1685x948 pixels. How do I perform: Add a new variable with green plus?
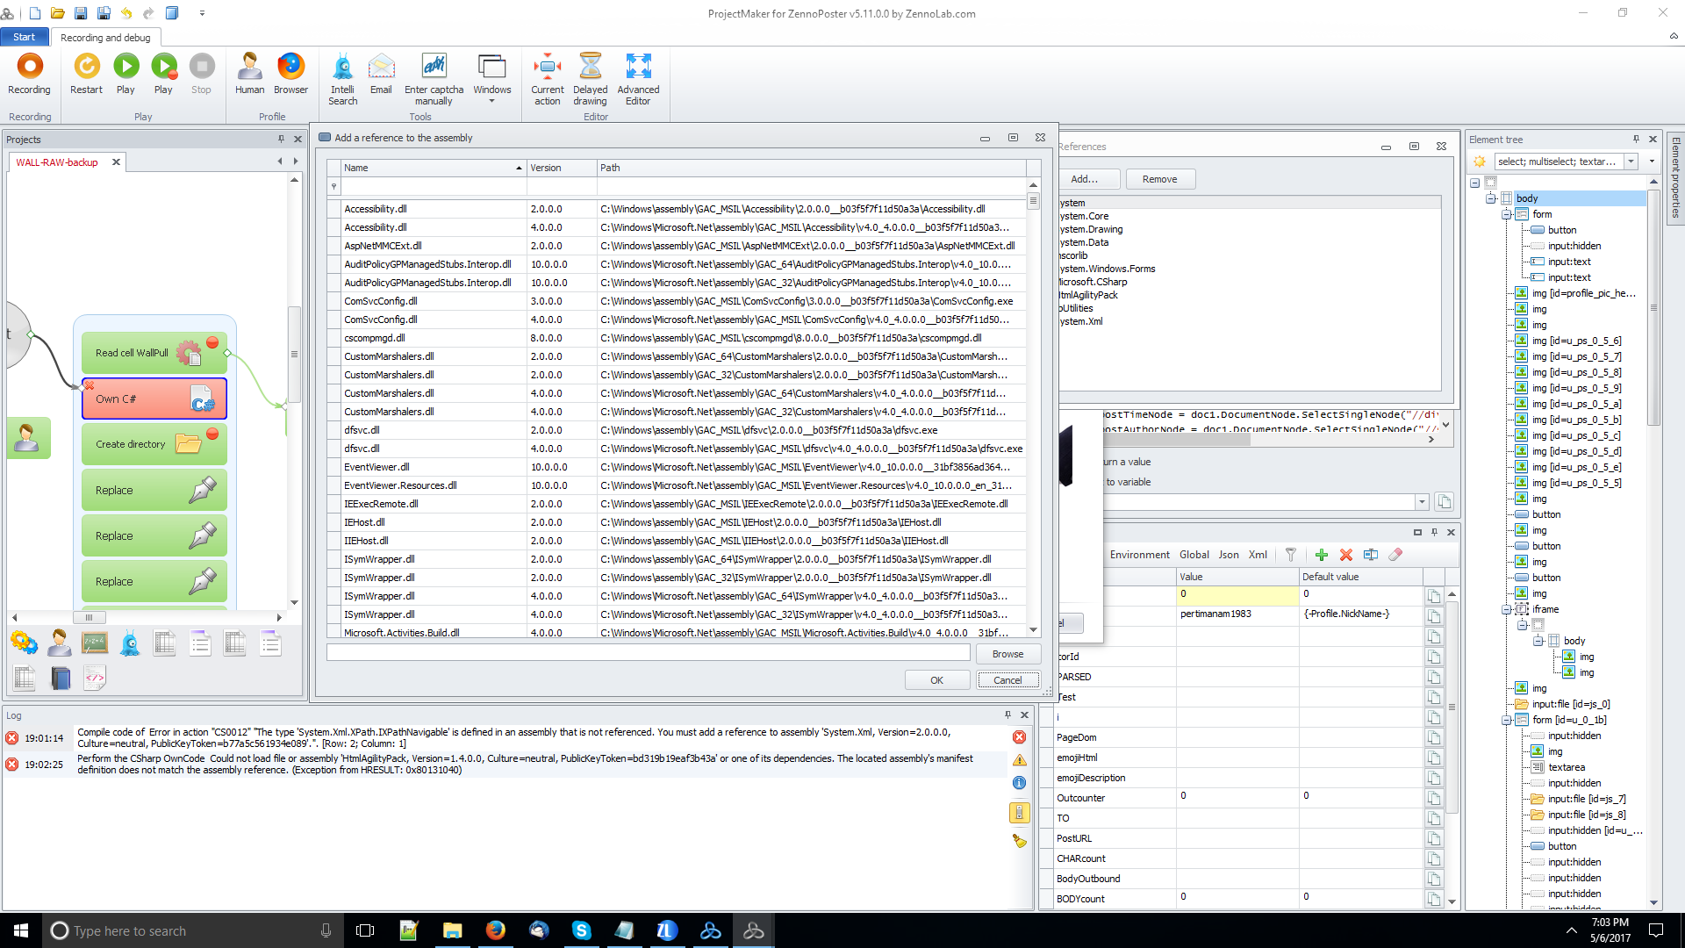(1322, 555)
